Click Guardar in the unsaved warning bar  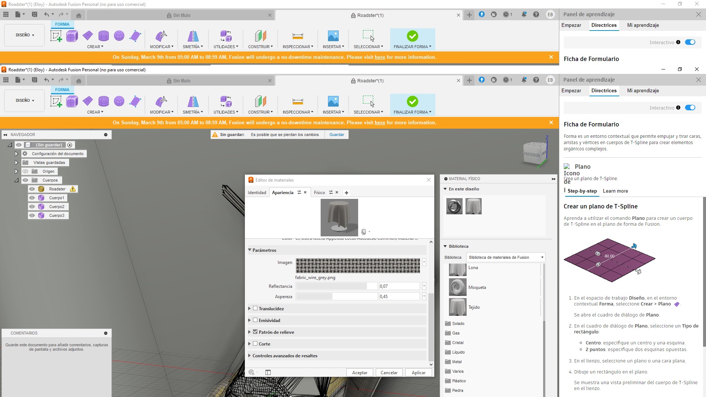pyautogui.click(x=336, y=135)
